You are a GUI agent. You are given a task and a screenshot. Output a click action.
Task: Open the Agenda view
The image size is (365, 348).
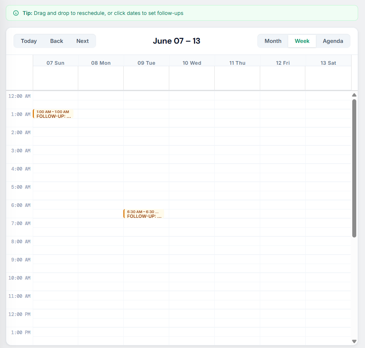coord(333,41)
